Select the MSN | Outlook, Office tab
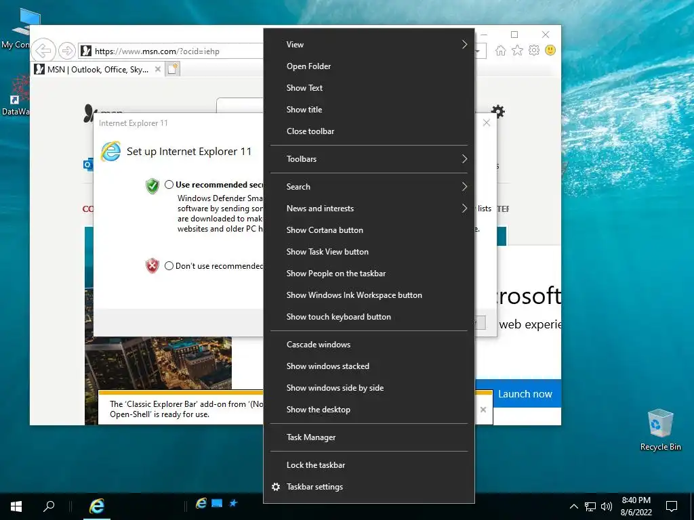 (98, 70)
